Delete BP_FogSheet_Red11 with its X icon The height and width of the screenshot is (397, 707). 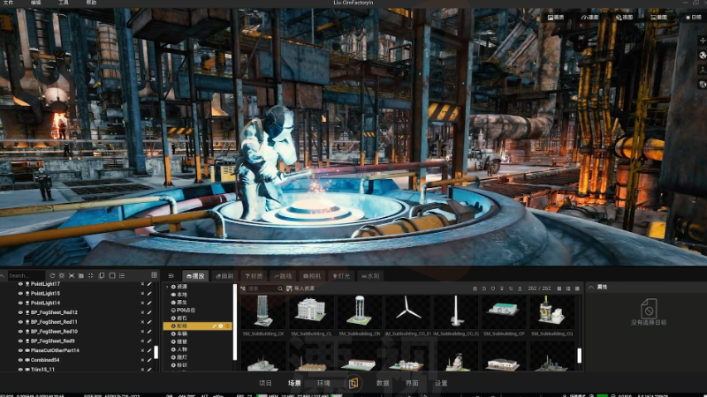(142, 322)
